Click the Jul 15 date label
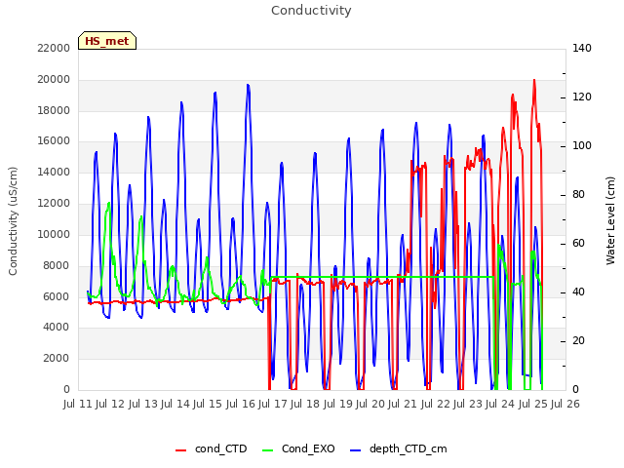Image resolution: width=624 pixels, height=468 pixels. (x=208, y=405)
